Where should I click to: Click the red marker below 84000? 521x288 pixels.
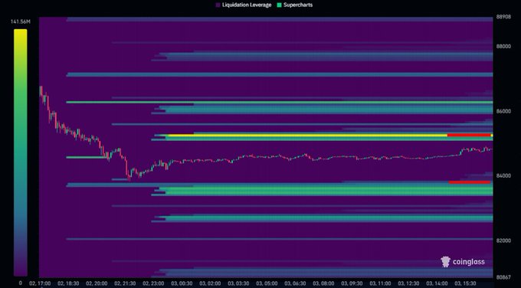(470, 182)
